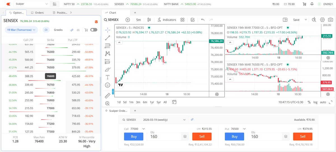
Task: Select the crosshair cursor tool
Action: click(x=108, y=30)
